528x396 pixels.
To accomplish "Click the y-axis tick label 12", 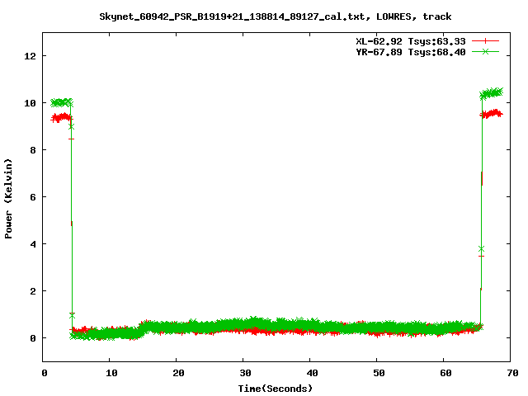I will [x=30, y=56].
